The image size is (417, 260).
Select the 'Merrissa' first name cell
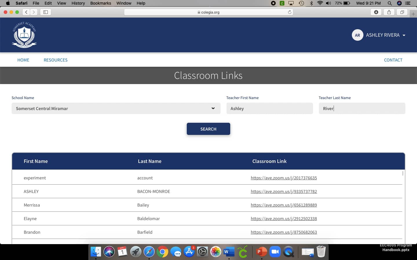(x=32, y=205)
